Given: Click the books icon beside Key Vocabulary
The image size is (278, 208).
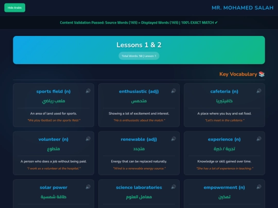Looking at the screenshot, I should pyautogui.click(x=262, y=74).
